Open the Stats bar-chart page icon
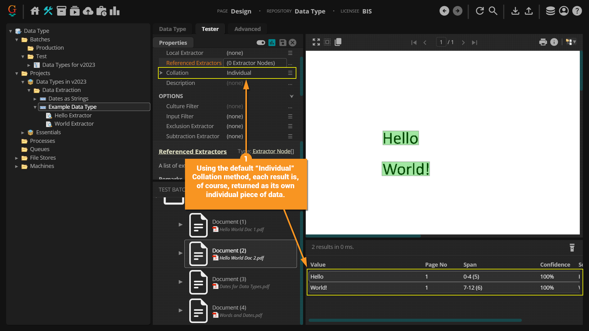 (x=114, y=11)
